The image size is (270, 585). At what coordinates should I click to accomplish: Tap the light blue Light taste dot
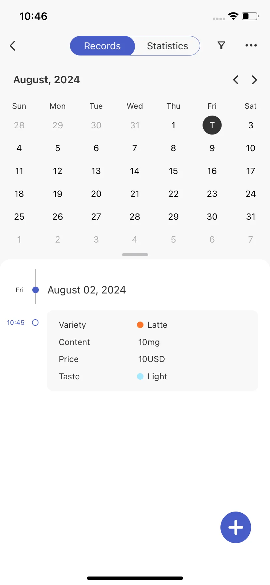(x=140, y=376)
